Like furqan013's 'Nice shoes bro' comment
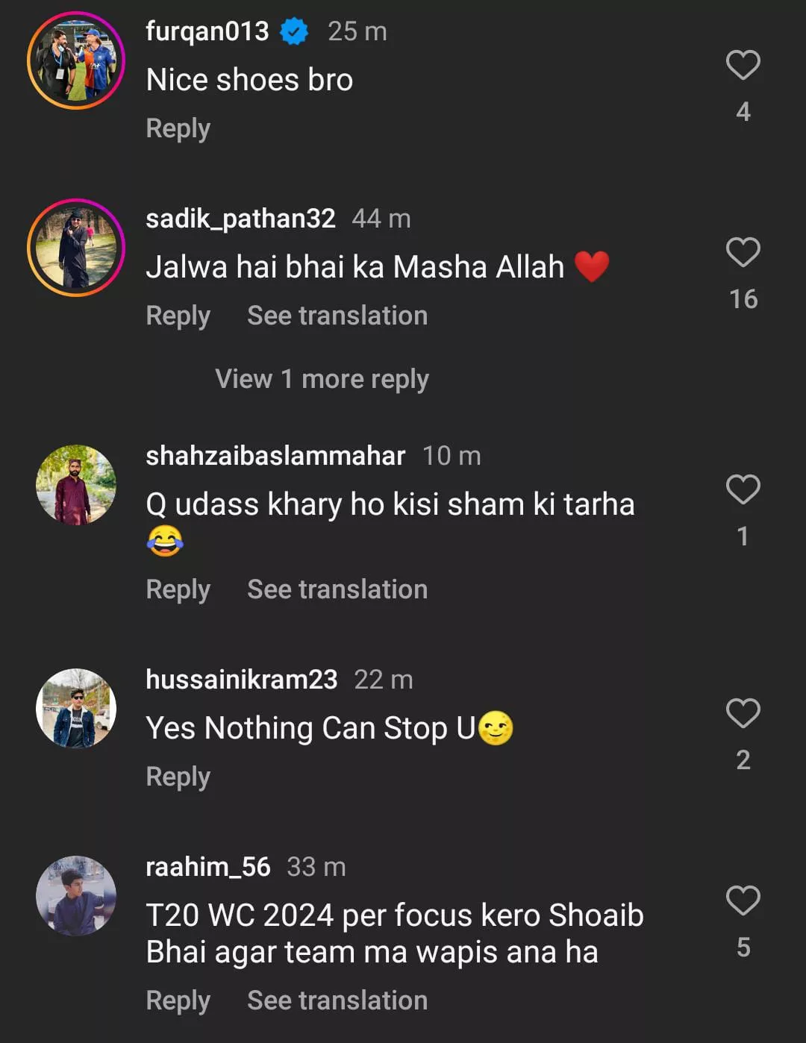806x1043 pixels. pos(743,66)
